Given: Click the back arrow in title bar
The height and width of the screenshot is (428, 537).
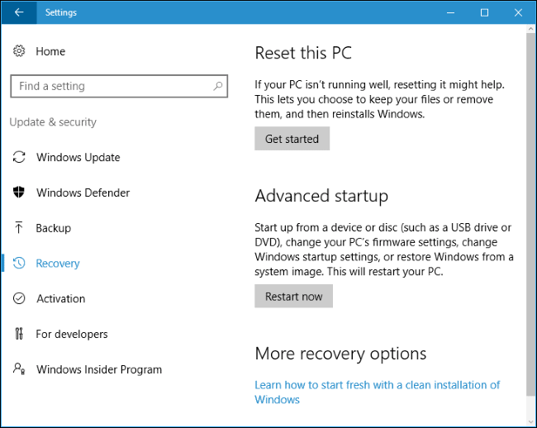Looking at the screenshot, I should [x=19, y=12].
